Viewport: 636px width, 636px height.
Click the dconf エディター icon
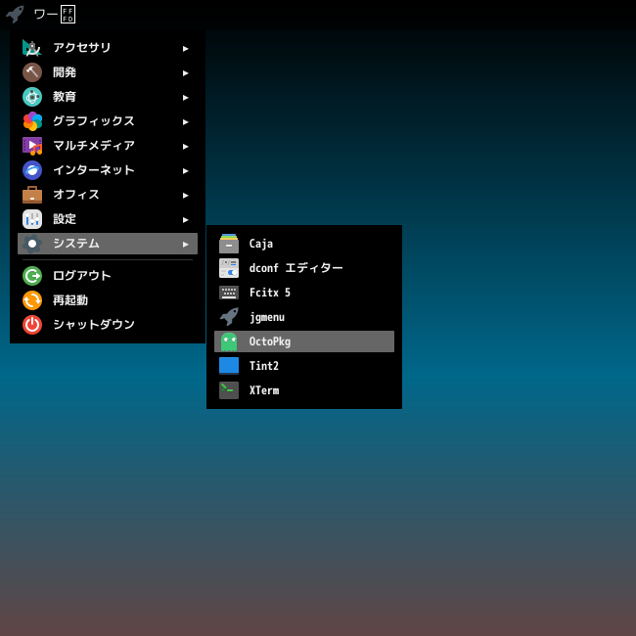(x=229, y=268)
